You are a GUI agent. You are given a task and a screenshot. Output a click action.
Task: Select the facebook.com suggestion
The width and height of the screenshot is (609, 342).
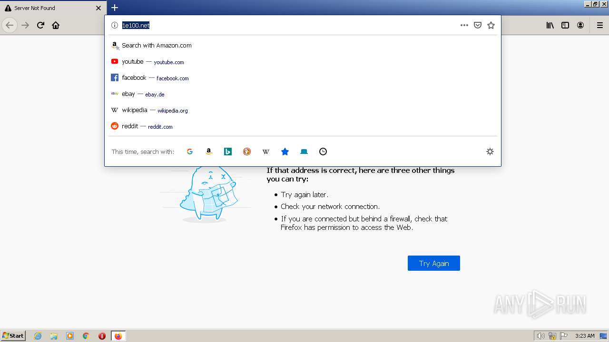point(303,78)
